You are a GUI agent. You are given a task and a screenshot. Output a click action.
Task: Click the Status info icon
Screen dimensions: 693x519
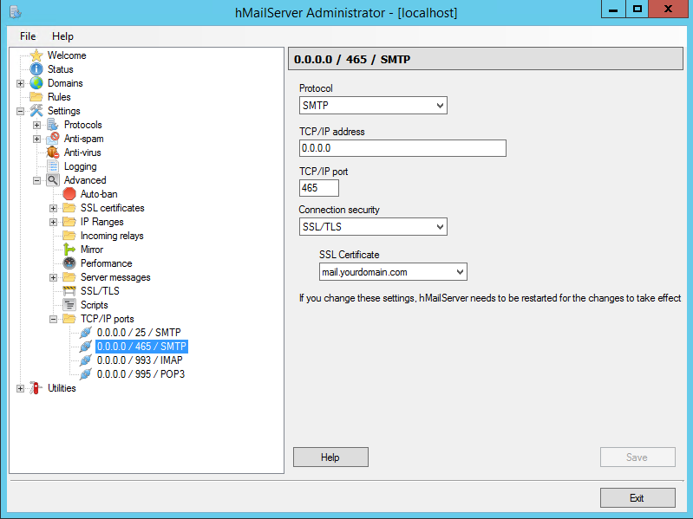click(x=36, y=69)
